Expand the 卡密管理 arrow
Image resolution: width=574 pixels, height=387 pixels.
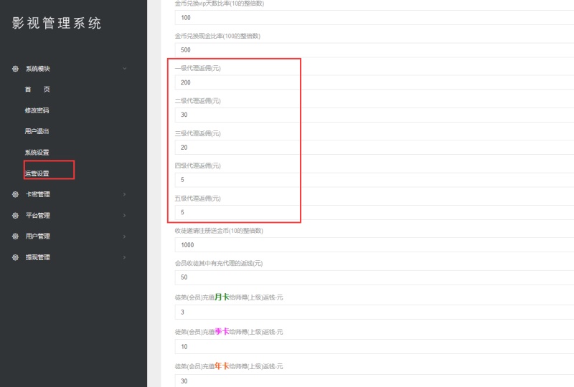tap(124, 194)
